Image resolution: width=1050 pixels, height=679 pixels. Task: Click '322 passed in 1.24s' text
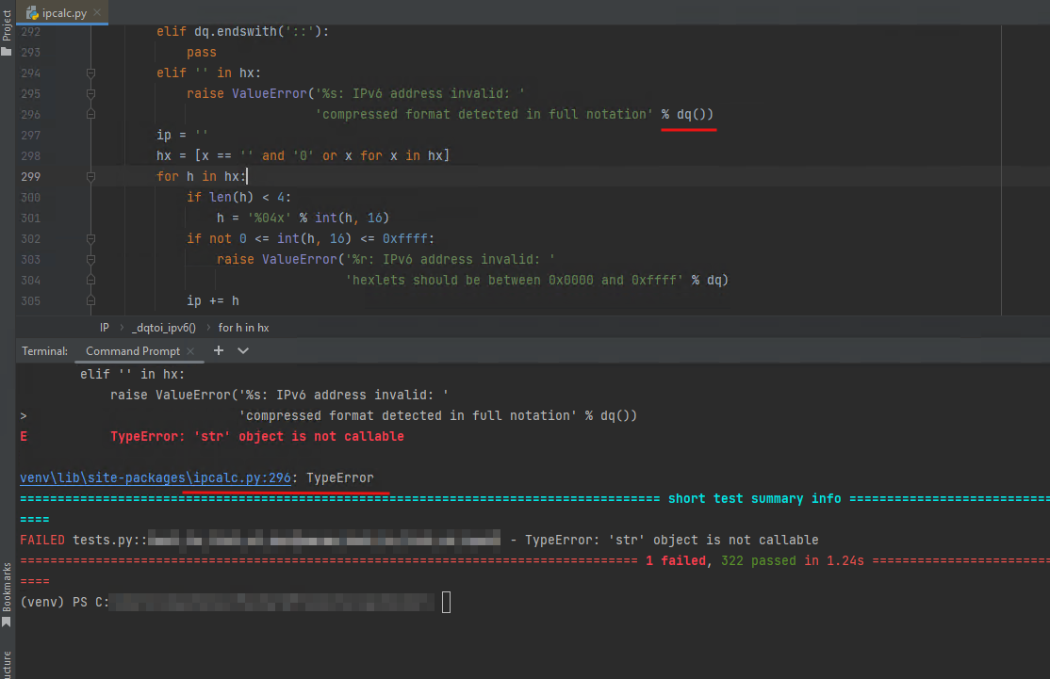[792, 560]
